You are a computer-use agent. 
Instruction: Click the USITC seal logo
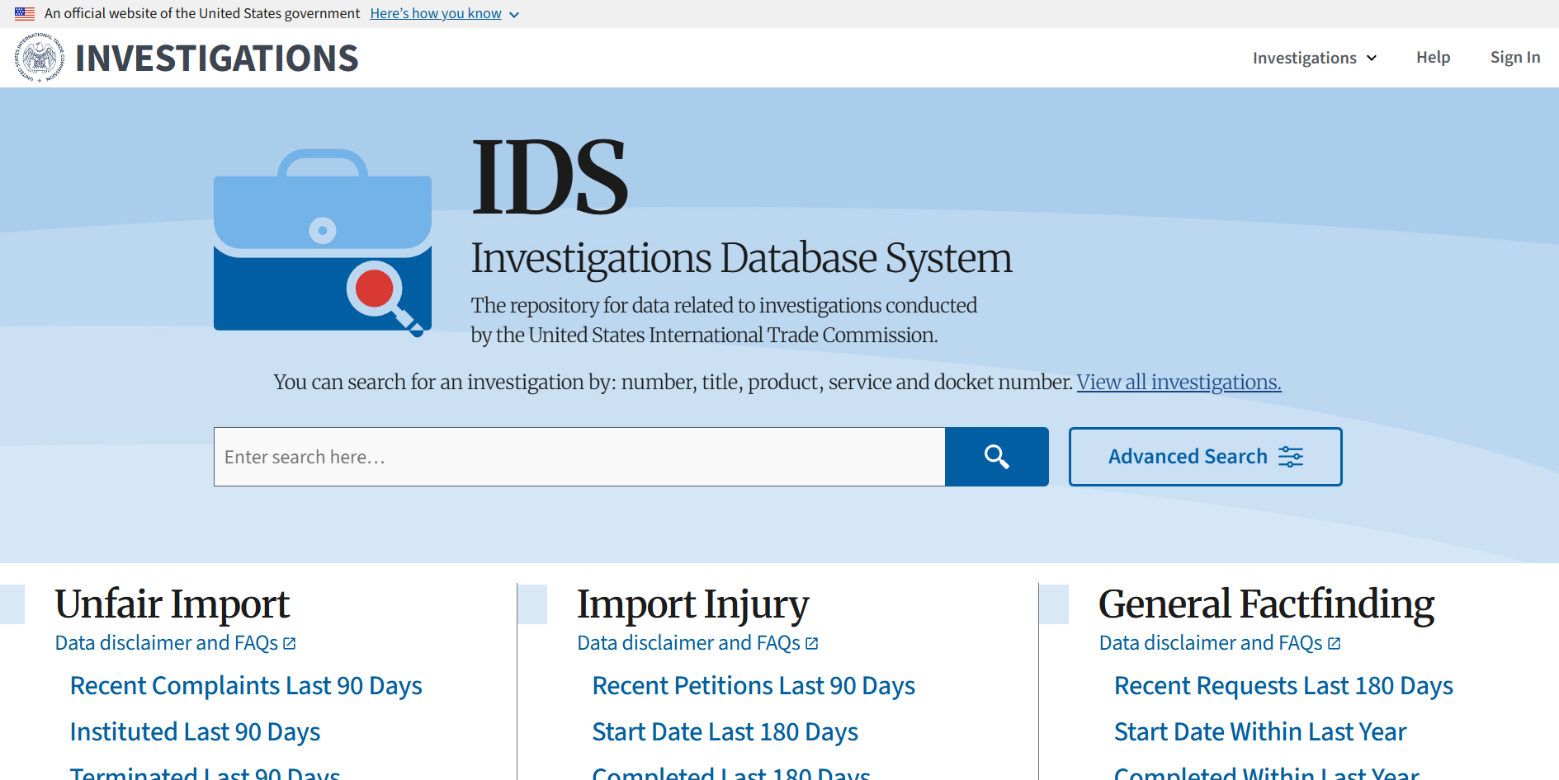[x=40, y=58]
